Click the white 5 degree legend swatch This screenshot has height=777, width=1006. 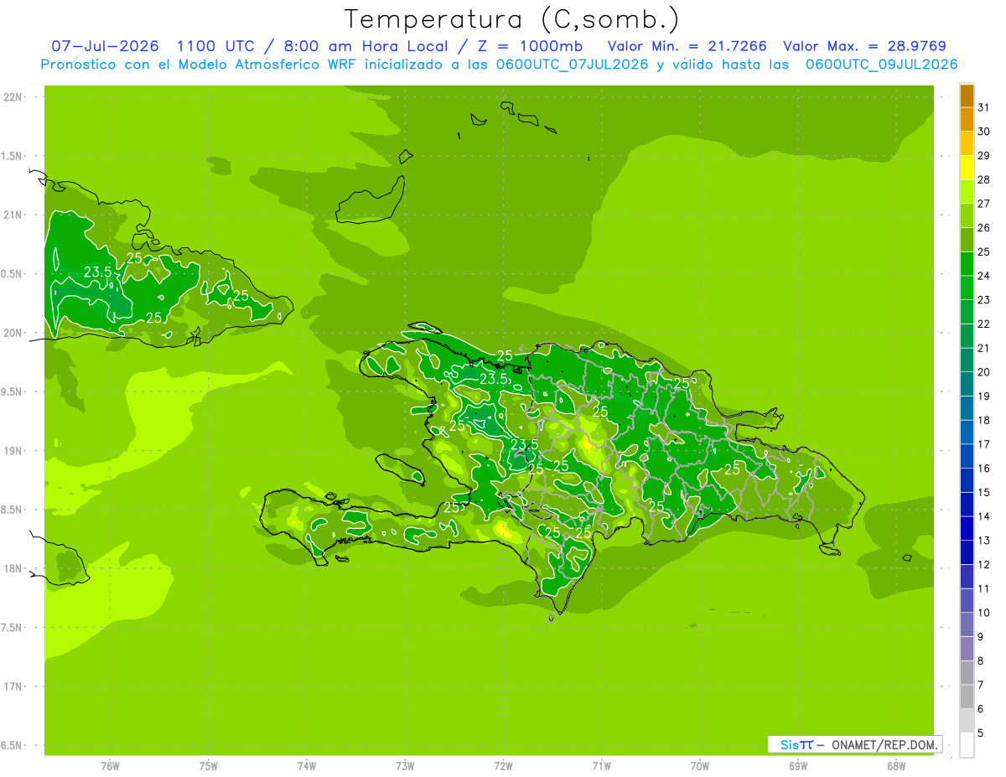[967, 744]
